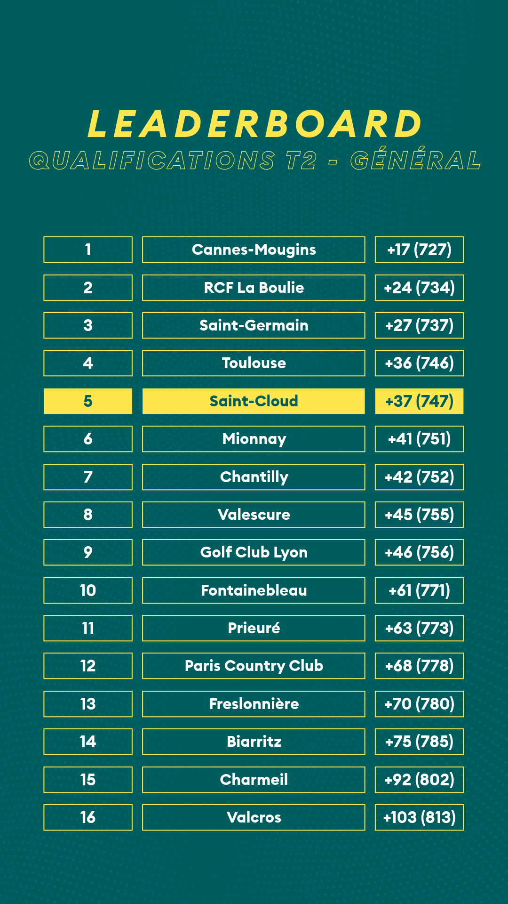The image size is (508, 904).
Task: Select the Freslonnière team name
Action: [254, 704]
